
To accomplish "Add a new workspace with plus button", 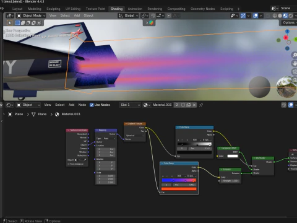I will click(238, 9).
